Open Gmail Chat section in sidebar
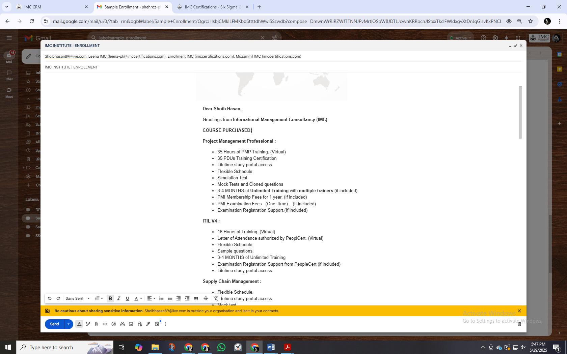The image size is (567, 354). point(9,75)
